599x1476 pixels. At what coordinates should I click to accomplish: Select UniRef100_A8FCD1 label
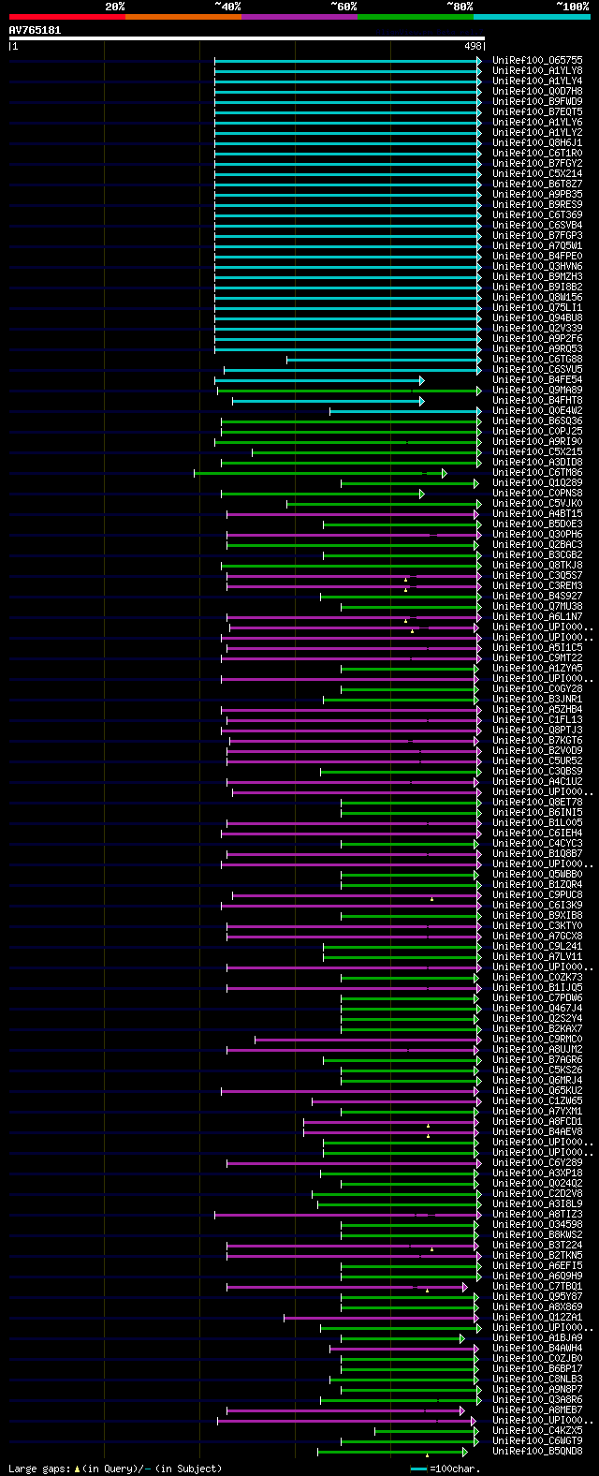coord(538,1122)
